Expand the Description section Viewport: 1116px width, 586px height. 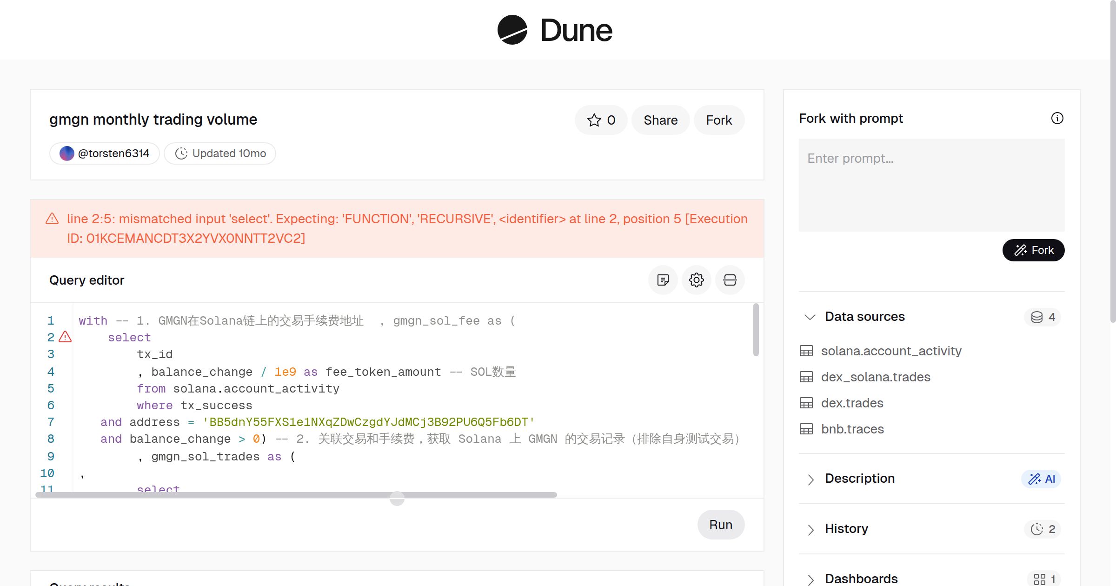810,479
